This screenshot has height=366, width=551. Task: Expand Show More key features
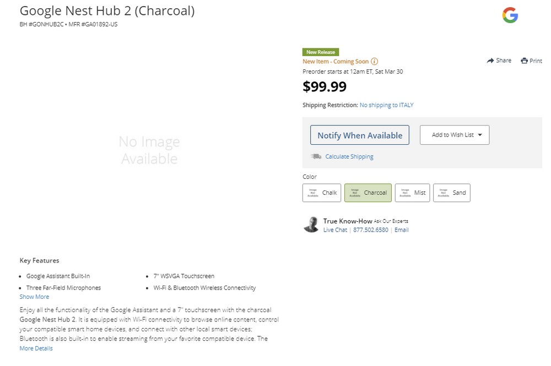pyautogui.click(x=34, y=297)
